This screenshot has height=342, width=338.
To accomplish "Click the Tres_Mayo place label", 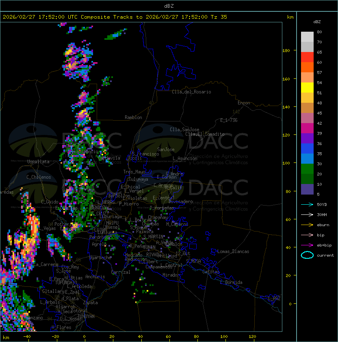I will pos(134,172).
